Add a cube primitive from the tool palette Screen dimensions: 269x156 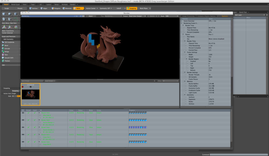tap(4, 14)
